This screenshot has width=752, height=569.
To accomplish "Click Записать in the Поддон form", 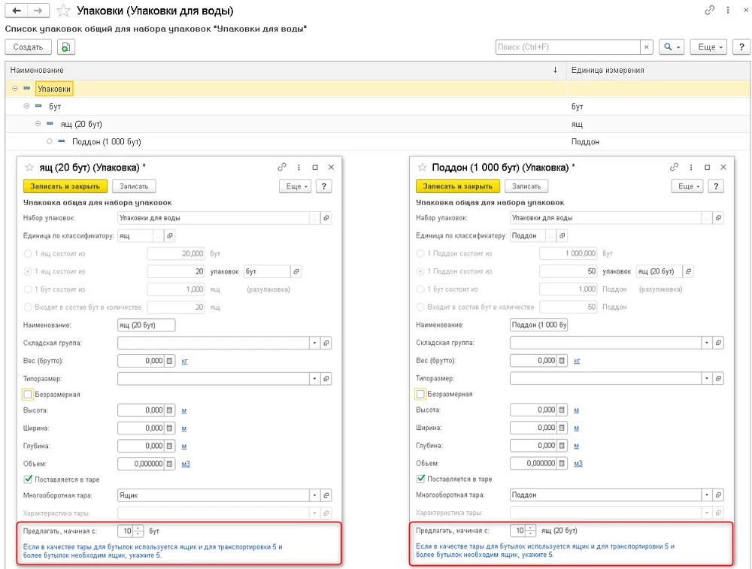I will [526, 186].
